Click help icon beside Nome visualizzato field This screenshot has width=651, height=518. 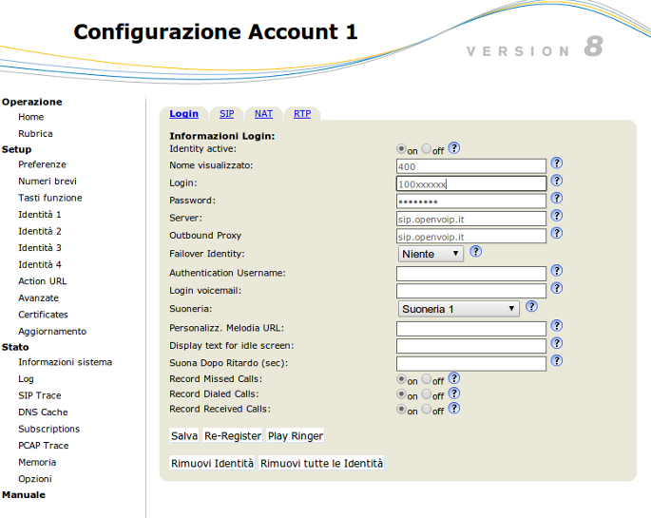point(556,163)
